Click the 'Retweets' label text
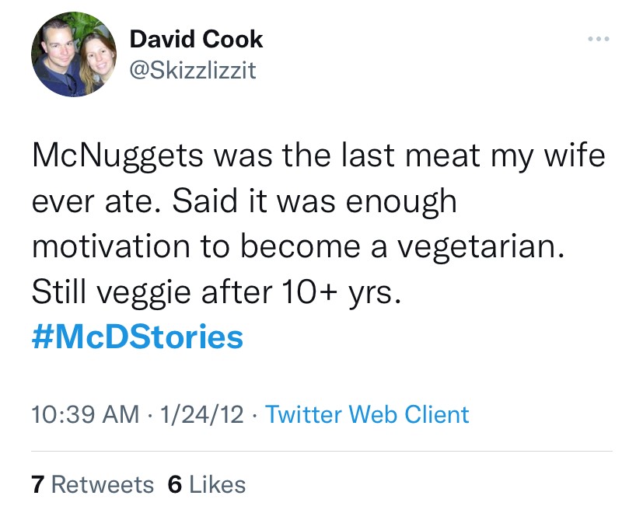The height and width of the screenshot is (506, 643). [103, 484]
